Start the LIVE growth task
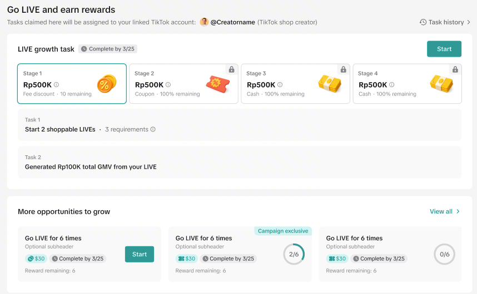The height and width of the screenshot is (294, 477). (444, 49)
